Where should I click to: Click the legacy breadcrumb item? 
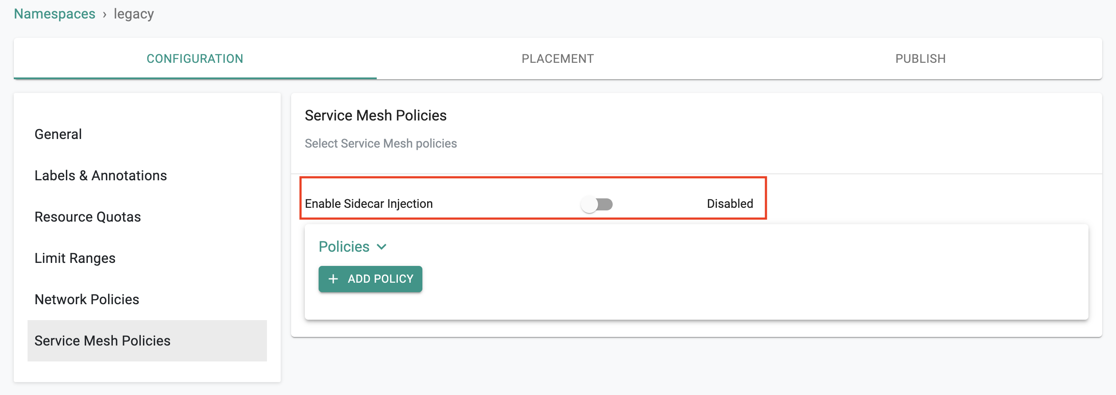[x=134, y=14]
